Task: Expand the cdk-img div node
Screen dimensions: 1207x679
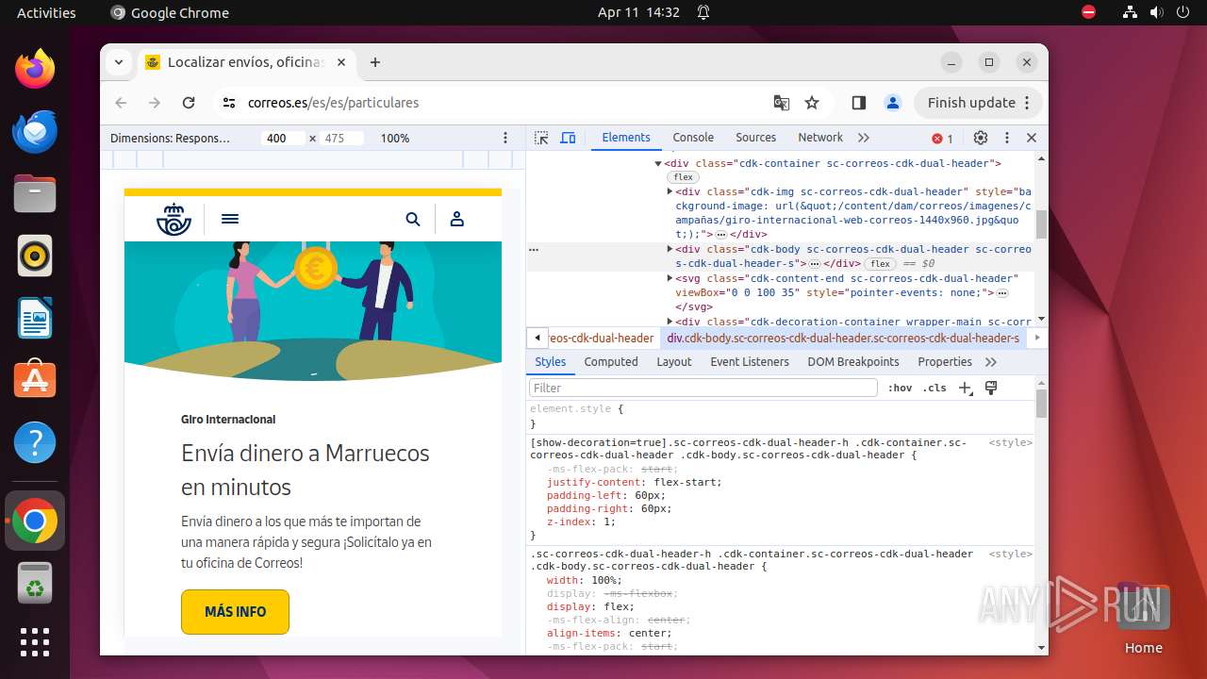Action: (x=670, y=191)
